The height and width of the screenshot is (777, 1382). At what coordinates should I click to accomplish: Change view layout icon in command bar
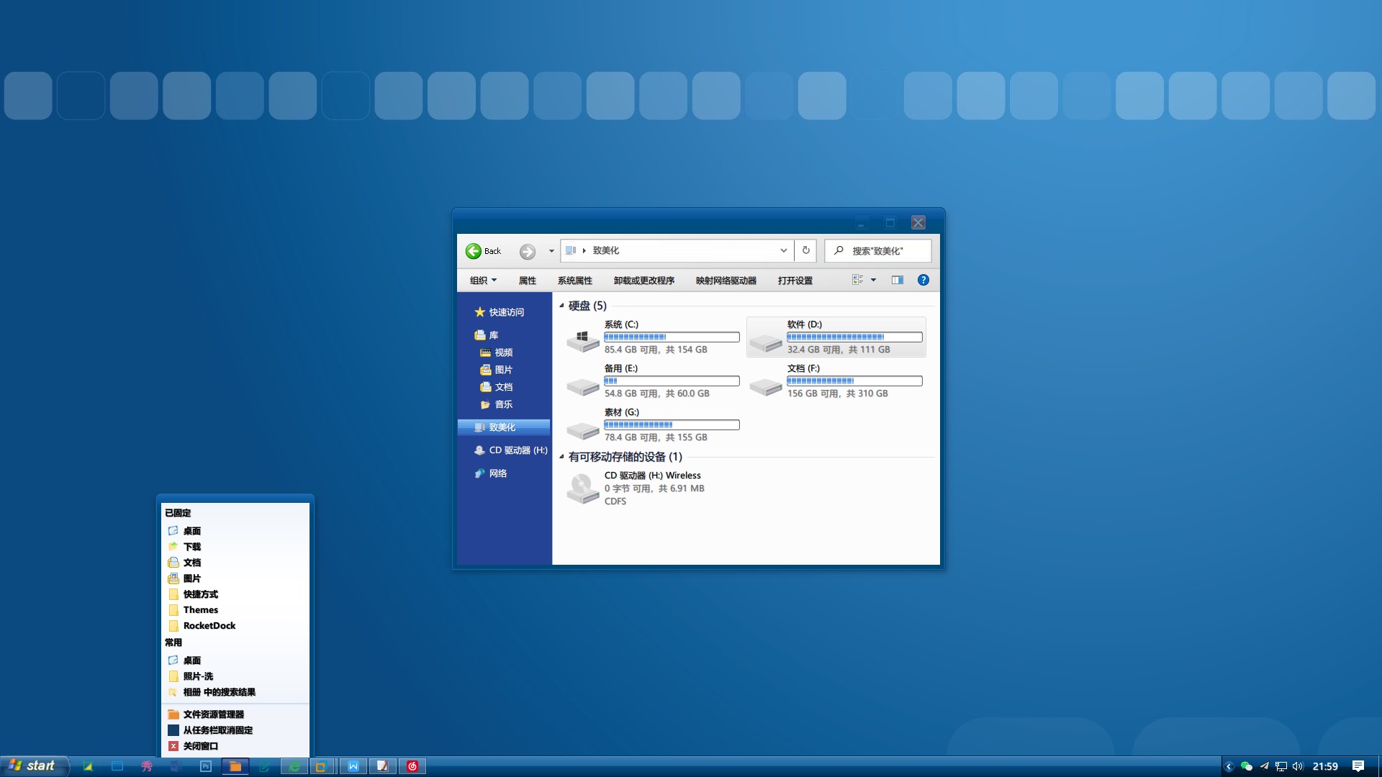(x=858, y=280)
